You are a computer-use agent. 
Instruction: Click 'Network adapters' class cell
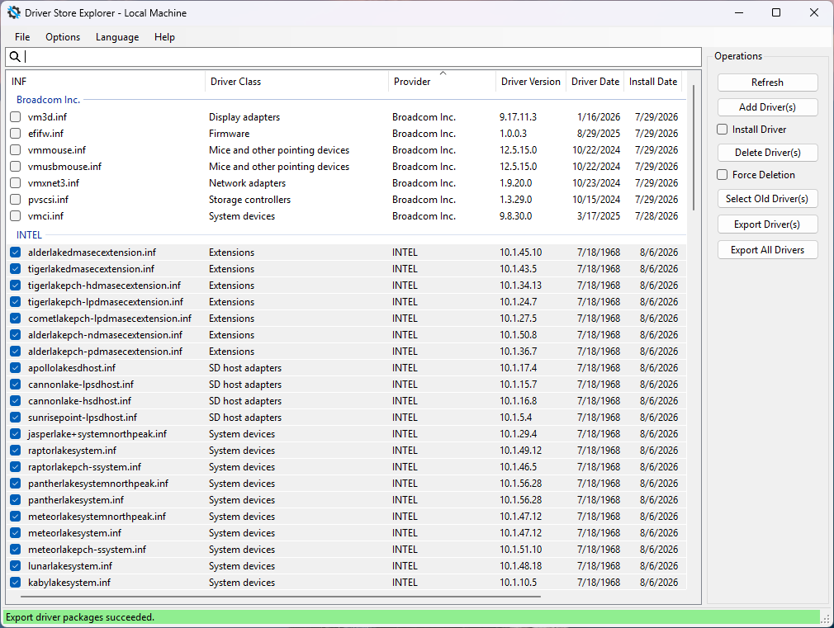(x=247, y=183)
